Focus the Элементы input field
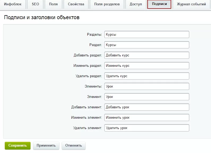 pyautogui.click(x=147, y=86)
